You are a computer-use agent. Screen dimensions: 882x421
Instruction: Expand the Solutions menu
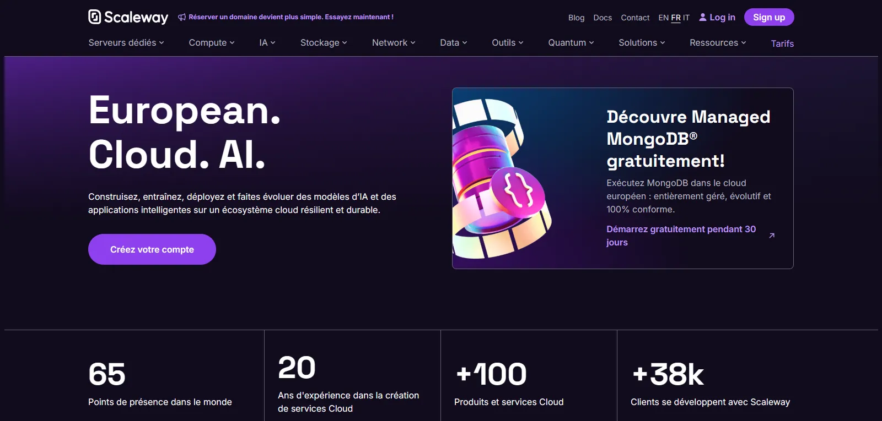tap(642, 42)
